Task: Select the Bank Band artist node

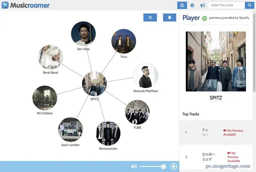Action: coord(50,57)
